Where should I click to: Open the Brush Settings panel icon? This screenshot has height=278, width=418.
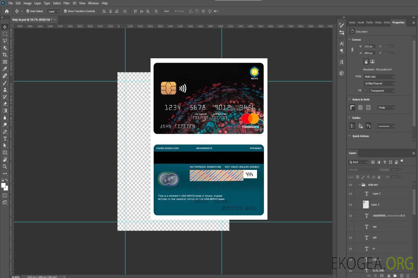(341, 25)
